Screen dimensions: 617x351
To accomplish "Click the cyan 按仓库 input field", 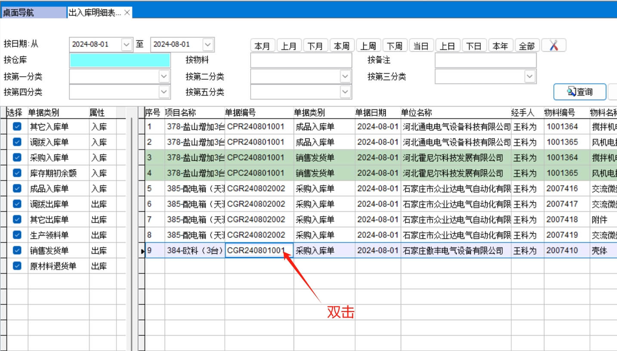I will click(120, 60).
